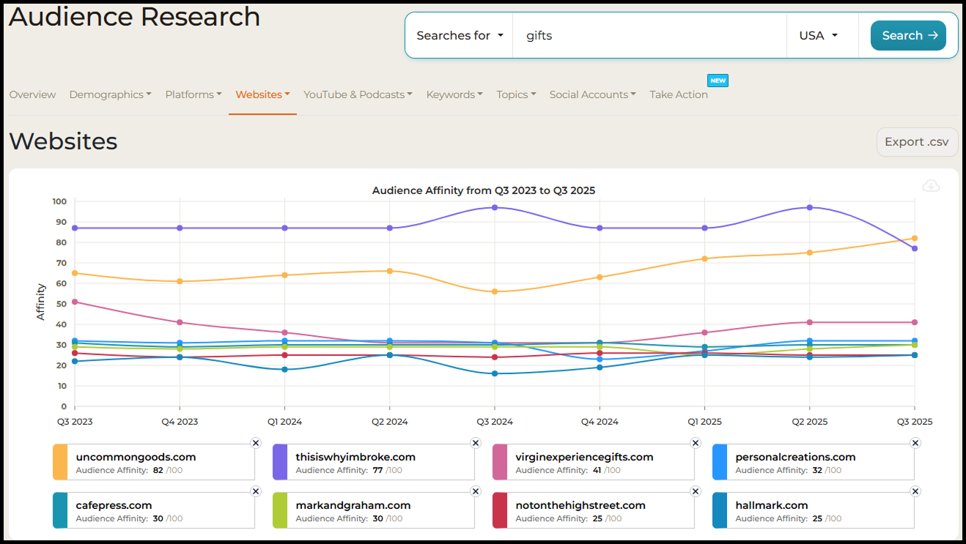The width and height of the screenshot is (966, 544).
Task: Go to the Overview tab
Action: tap(32, 94)
